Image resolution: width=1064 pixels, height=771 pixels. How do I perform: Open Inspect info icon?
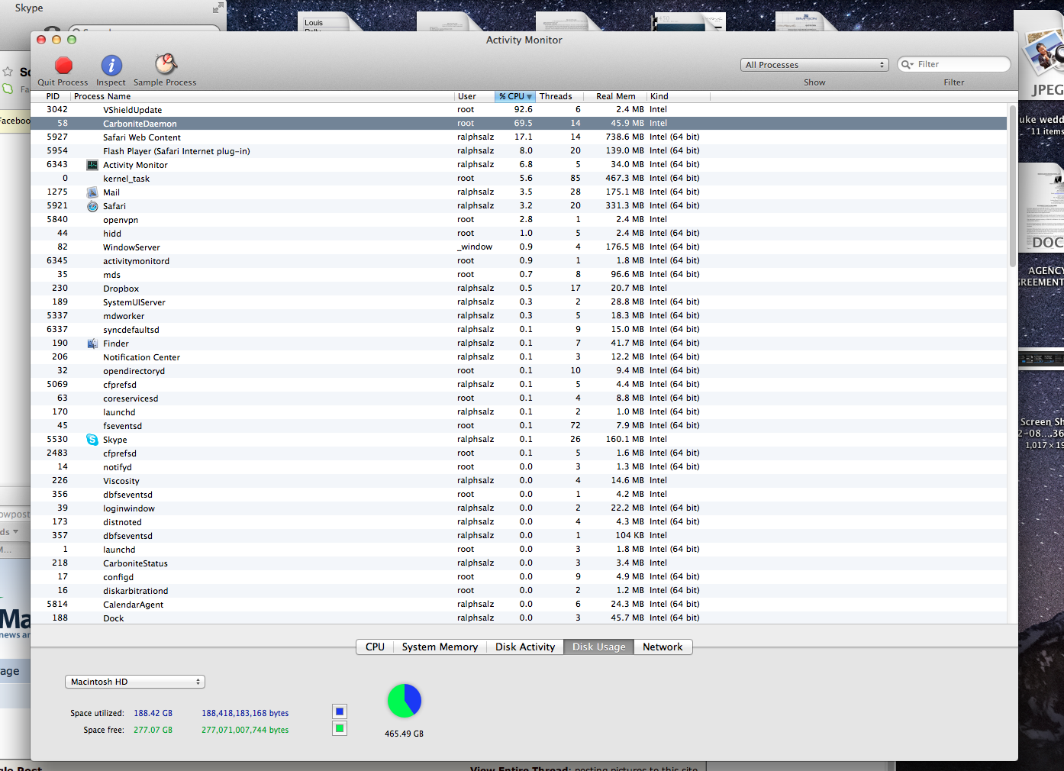pos(111,66)
